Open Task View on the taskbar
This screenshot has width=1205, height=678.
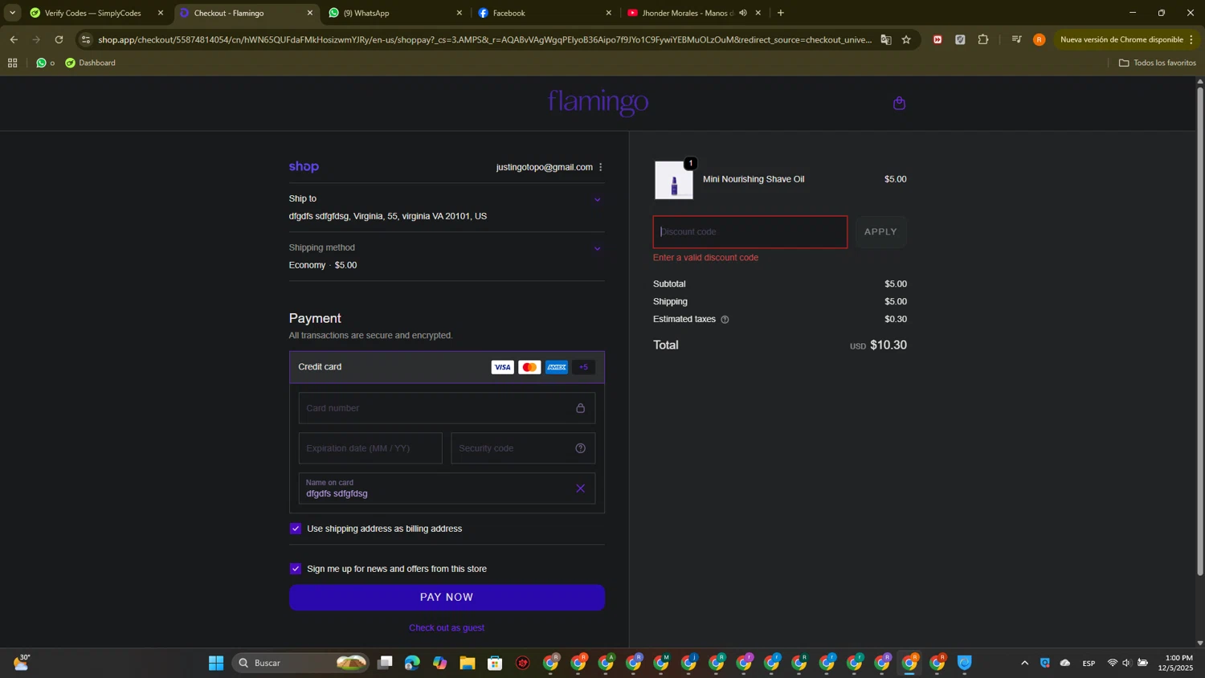(x=385, y=663)
